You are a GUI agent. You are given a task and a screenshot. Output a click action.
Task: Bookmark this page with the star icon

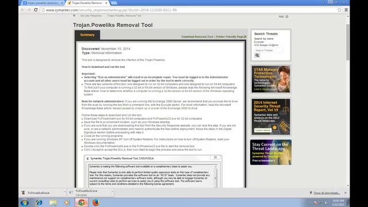339,10
